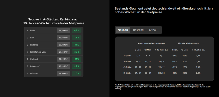Screen dimensions: 219x97
Task: Click the green 2,5 % growth badge
Action: coord(77,73)
